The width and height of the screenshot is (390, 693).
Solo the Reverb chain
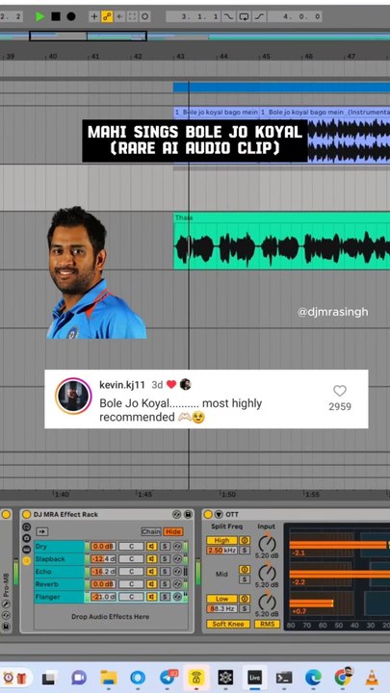click(x=165, y=584)
